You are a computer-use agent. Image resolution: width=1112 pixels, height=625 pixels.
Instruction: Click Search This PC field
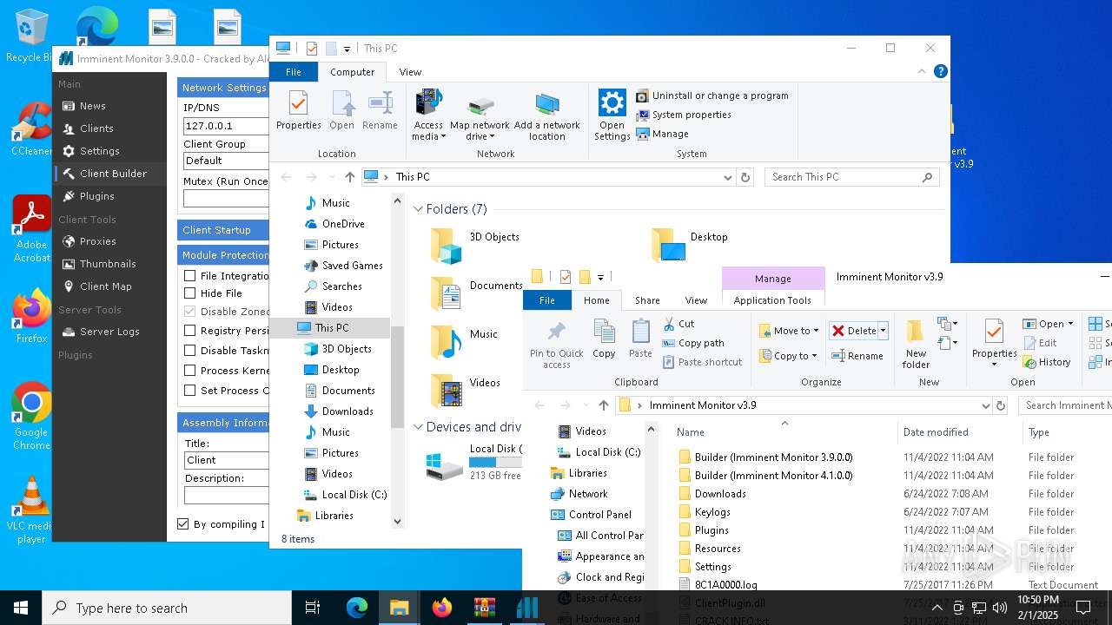point(851,177)
